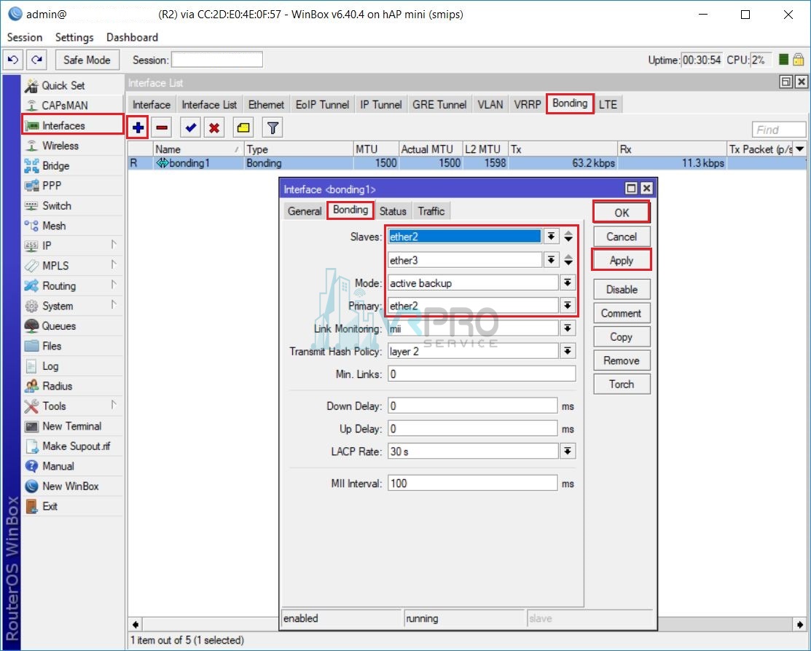Open Mesh in sidebar

pos(72,226)
